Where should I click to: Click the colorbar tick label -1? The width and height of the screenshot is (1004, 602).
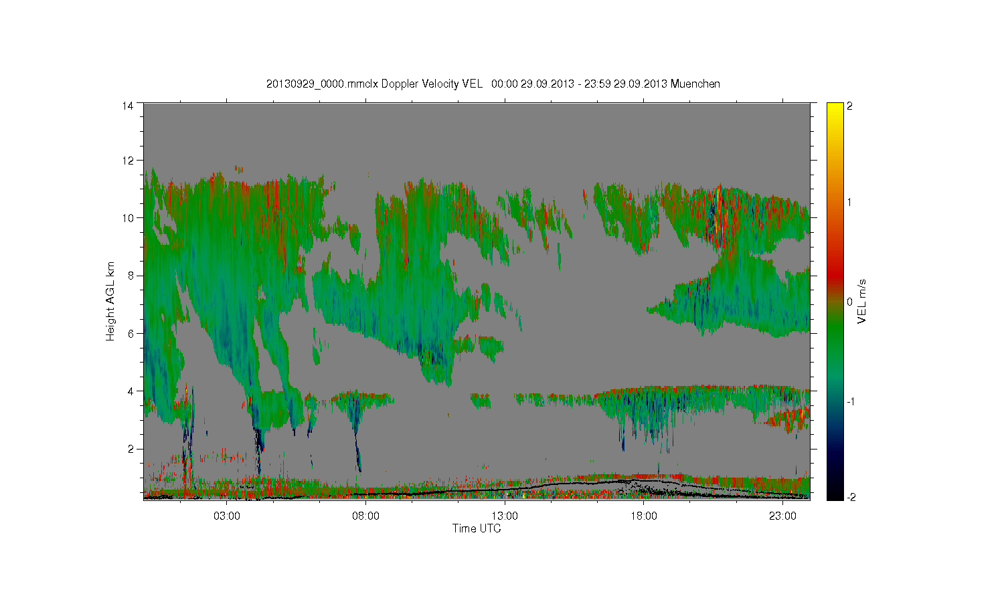[x=850, y=401]
